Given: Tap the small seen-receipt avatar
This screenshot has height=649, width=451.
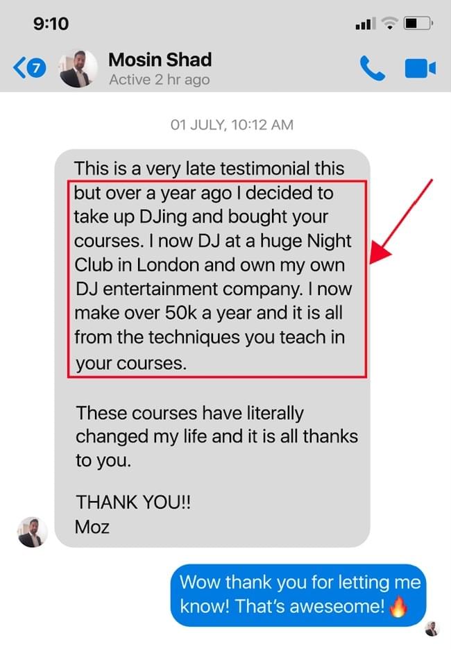Looking at the screenshot, I should [432, 629].
